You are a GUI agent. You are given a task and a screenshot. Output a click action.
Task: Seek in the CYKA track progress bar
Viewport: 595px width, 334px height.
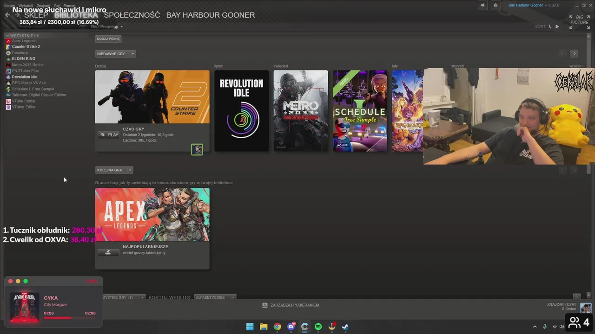pos(70,318)
